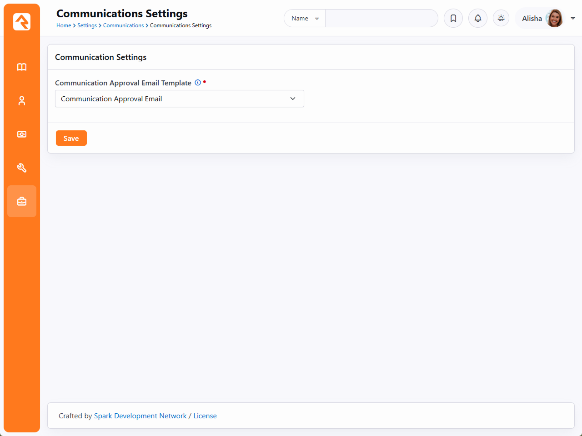The image size is (582, 436).
Task: Open the Intranet book icon in the sidebar
Action: [x=22, y=67]
